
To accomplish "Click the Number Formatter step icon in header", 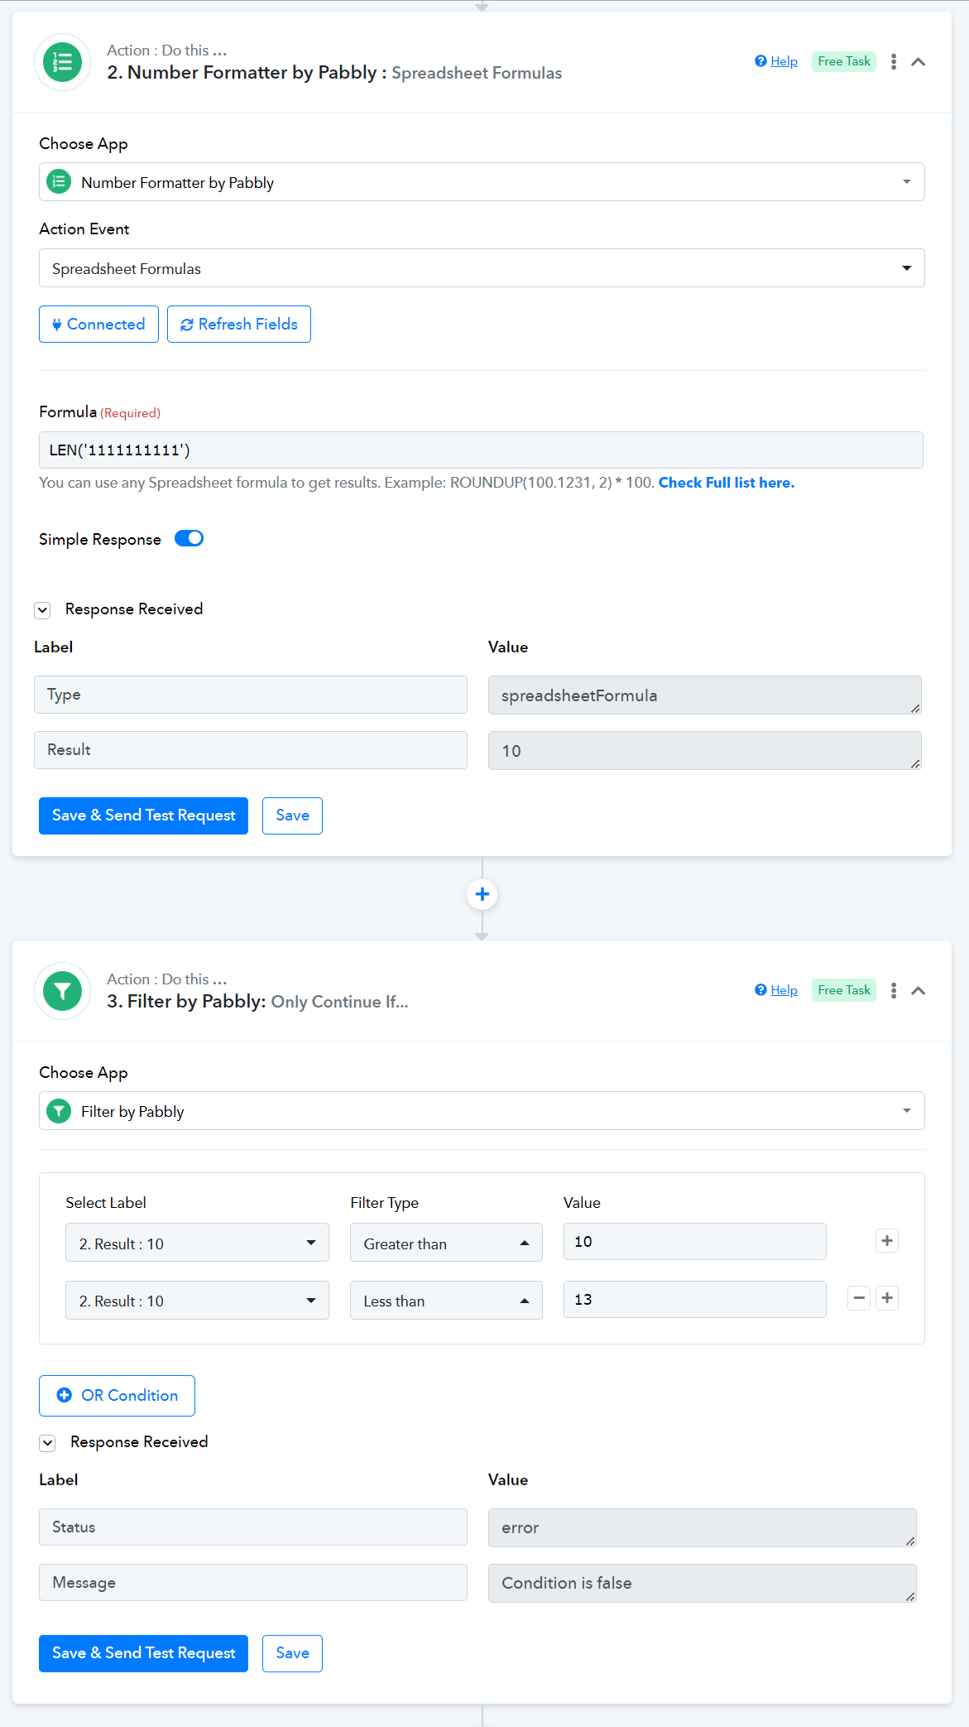I will 62,62.
